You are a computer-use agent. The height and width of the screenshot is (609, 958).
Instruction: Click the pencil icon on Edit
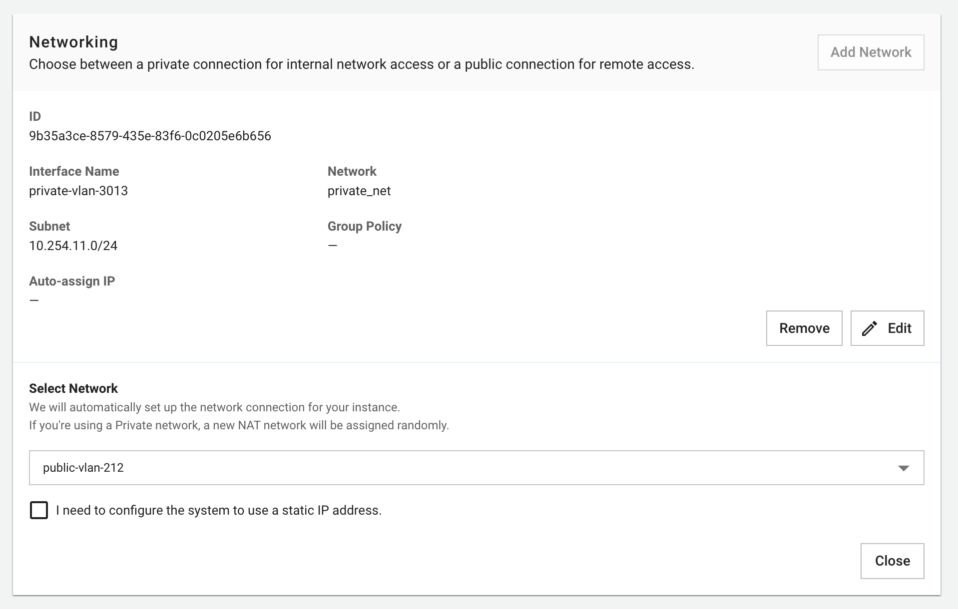pos(869,328)
